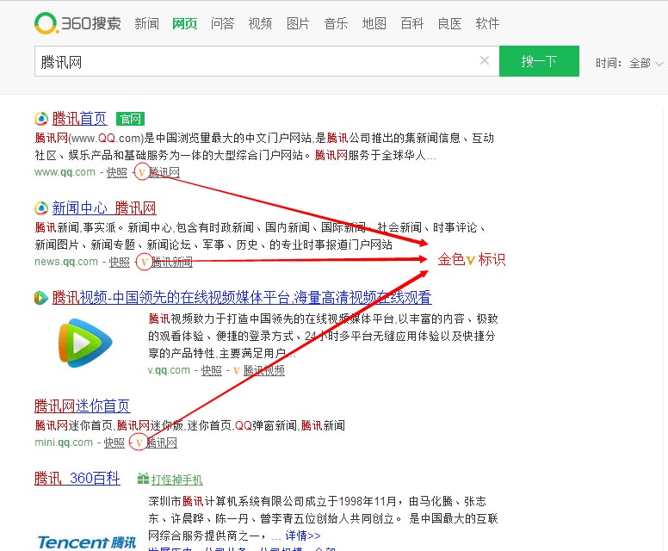Open the 图片 tab
The height and width of the screenshot is (551, 668).
click(298, 23)
